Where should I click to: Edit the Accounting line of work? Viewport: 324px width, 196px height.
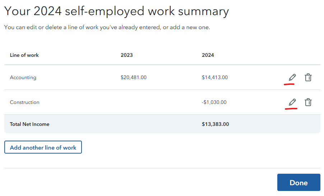pos(292,77)
